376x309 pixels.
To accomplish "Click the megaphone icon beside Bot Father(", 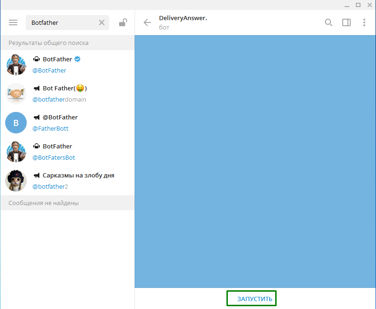I will 37,88.
